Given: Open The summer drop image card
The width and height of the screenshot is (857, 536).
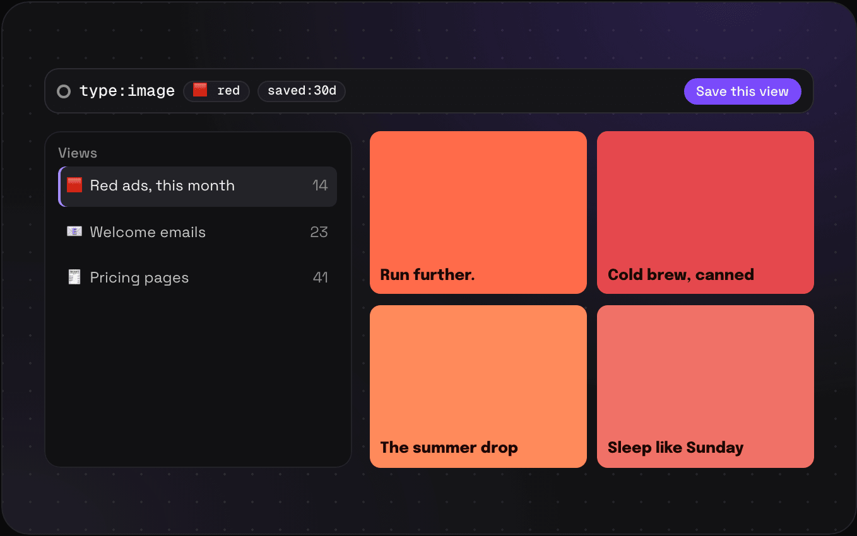Looking at the screenshot, I should coord(478,387).
